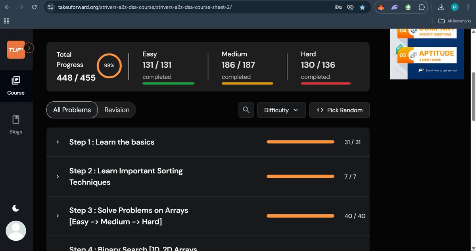
Task: Click the browser forward arrow
Action: click(x=21, y=7)
